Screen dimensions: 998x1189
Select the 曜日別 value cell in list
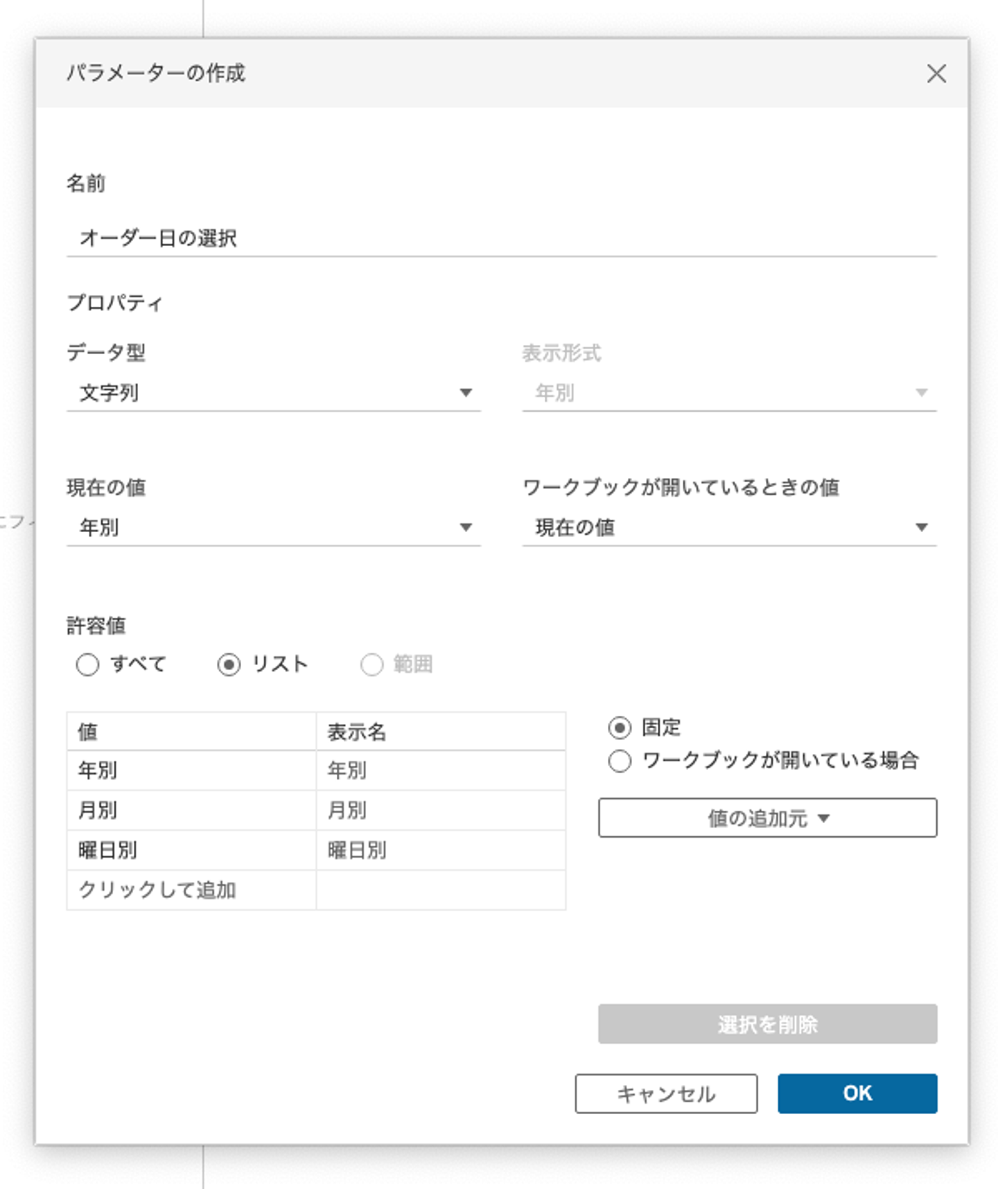[191, 850]
